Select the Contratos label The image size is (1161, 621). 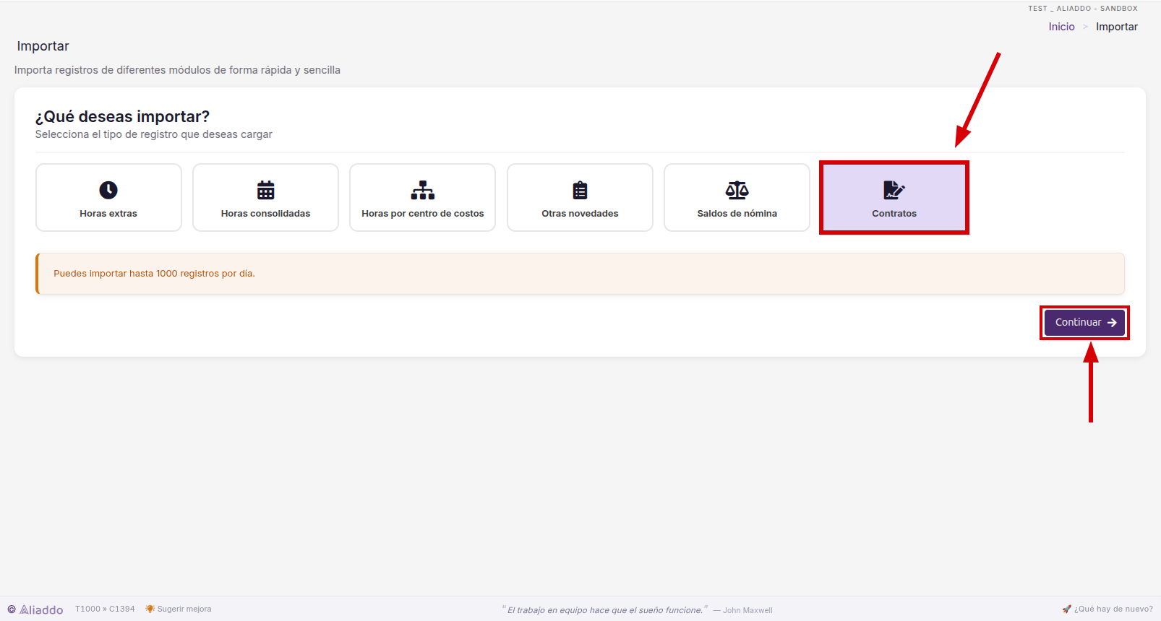coord(894,214)
